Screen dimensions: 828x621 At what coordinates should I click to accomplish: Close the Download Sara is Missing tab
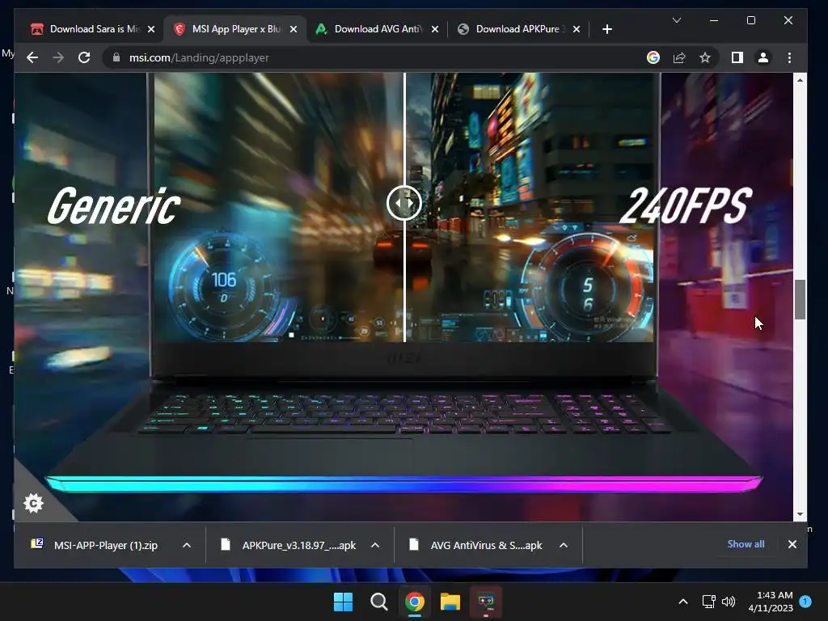151,29
